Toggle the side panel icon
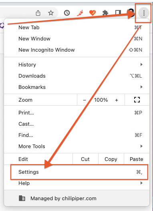 pos(118,13)
